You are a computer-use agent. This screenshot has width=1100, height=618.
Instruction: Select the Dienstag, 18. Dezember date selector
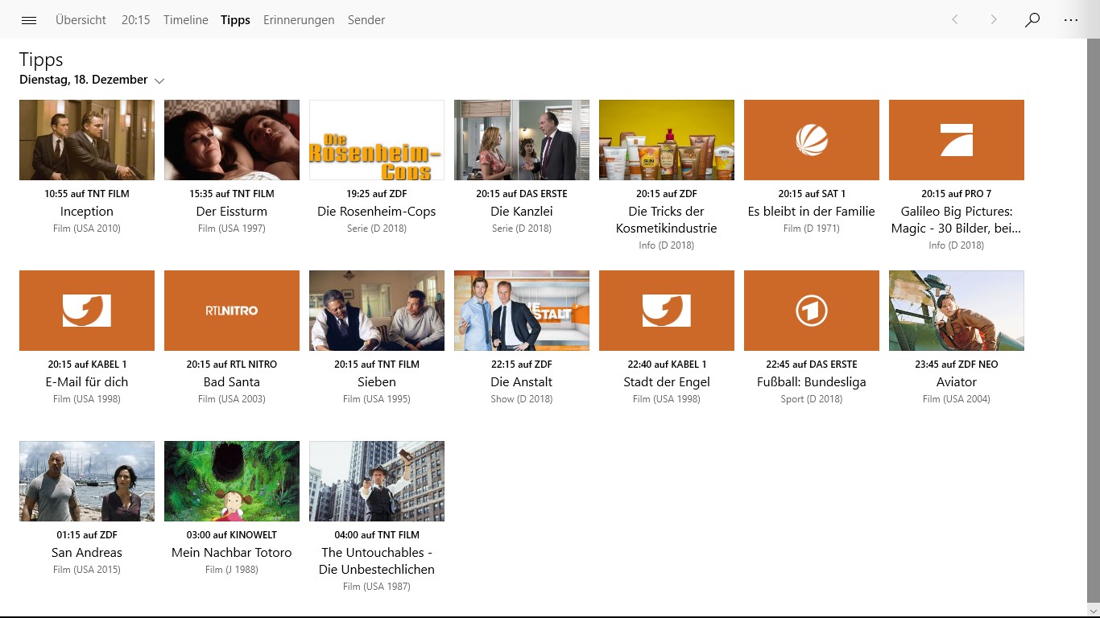point(92,80)
